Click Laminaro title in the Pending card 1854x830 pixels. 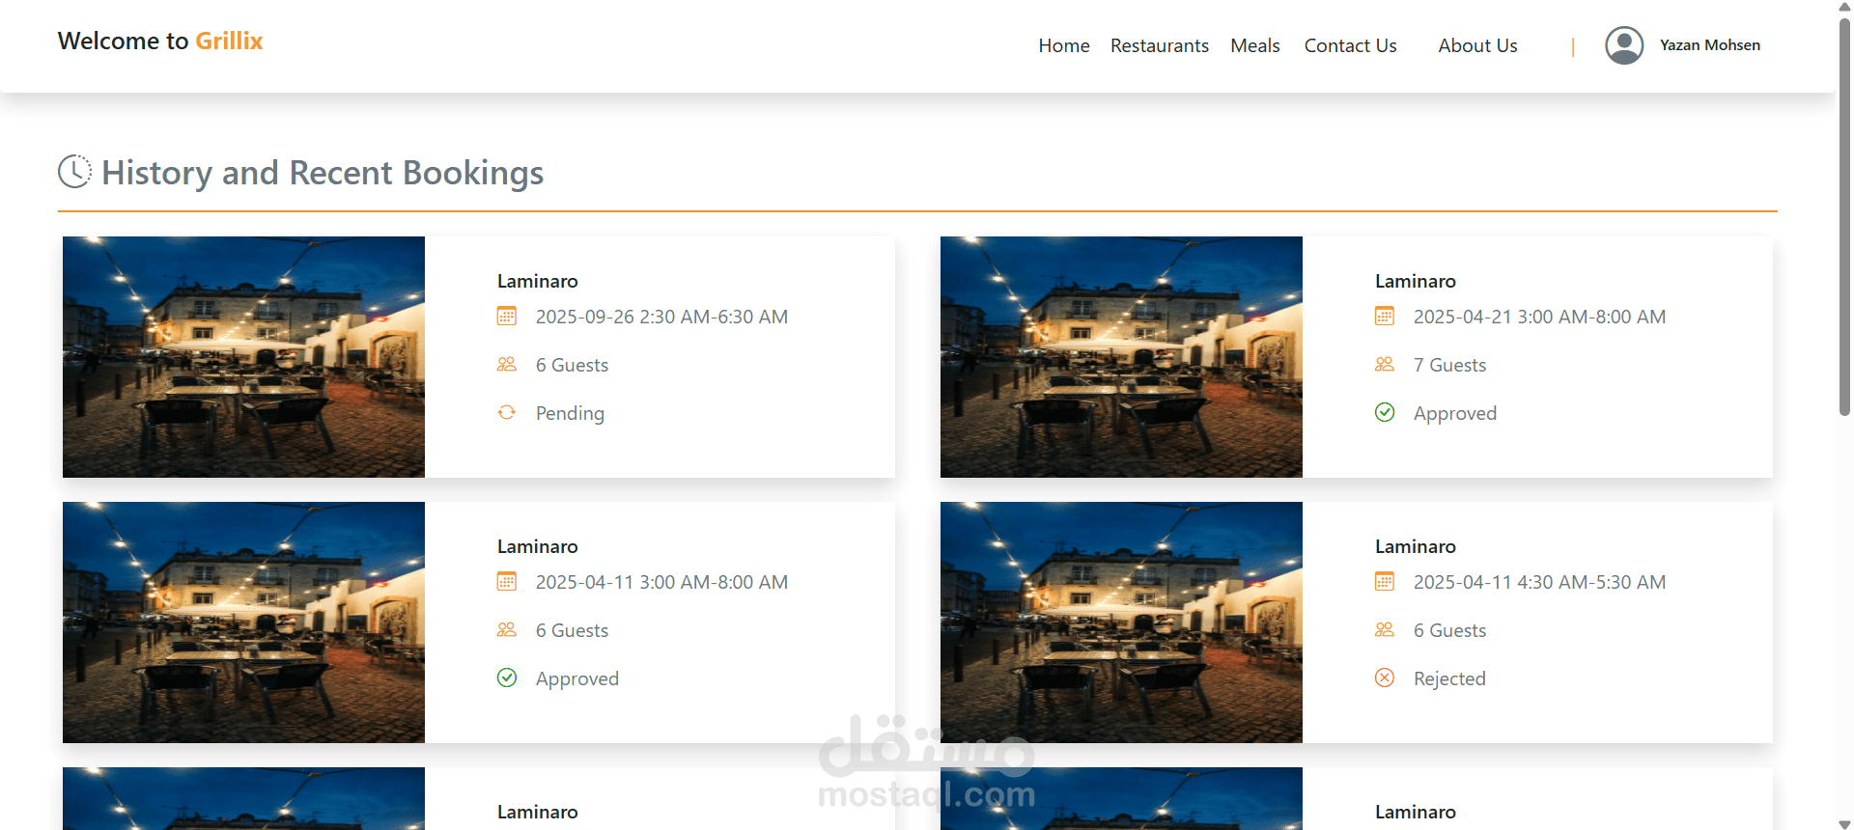point(538,281)
